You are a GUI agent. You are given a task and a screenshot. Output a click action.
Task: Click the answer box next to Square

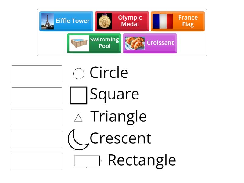coord(37,96)
